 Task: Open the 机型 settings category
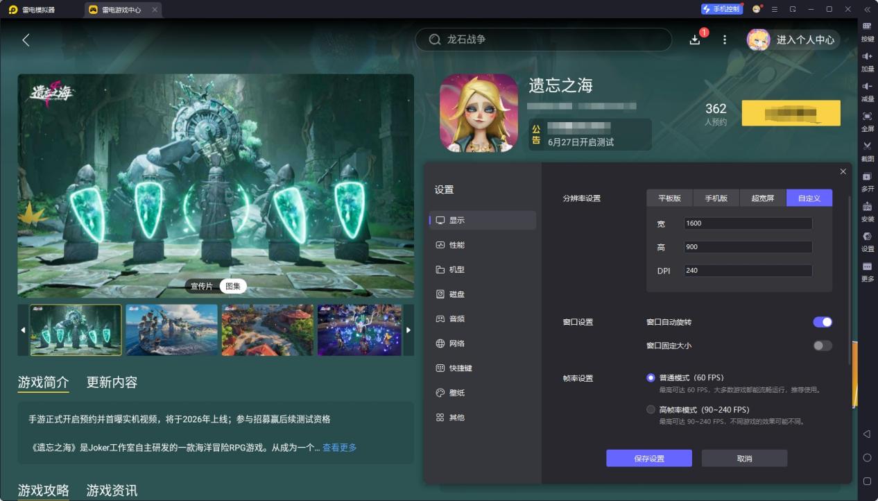point(483,269)
